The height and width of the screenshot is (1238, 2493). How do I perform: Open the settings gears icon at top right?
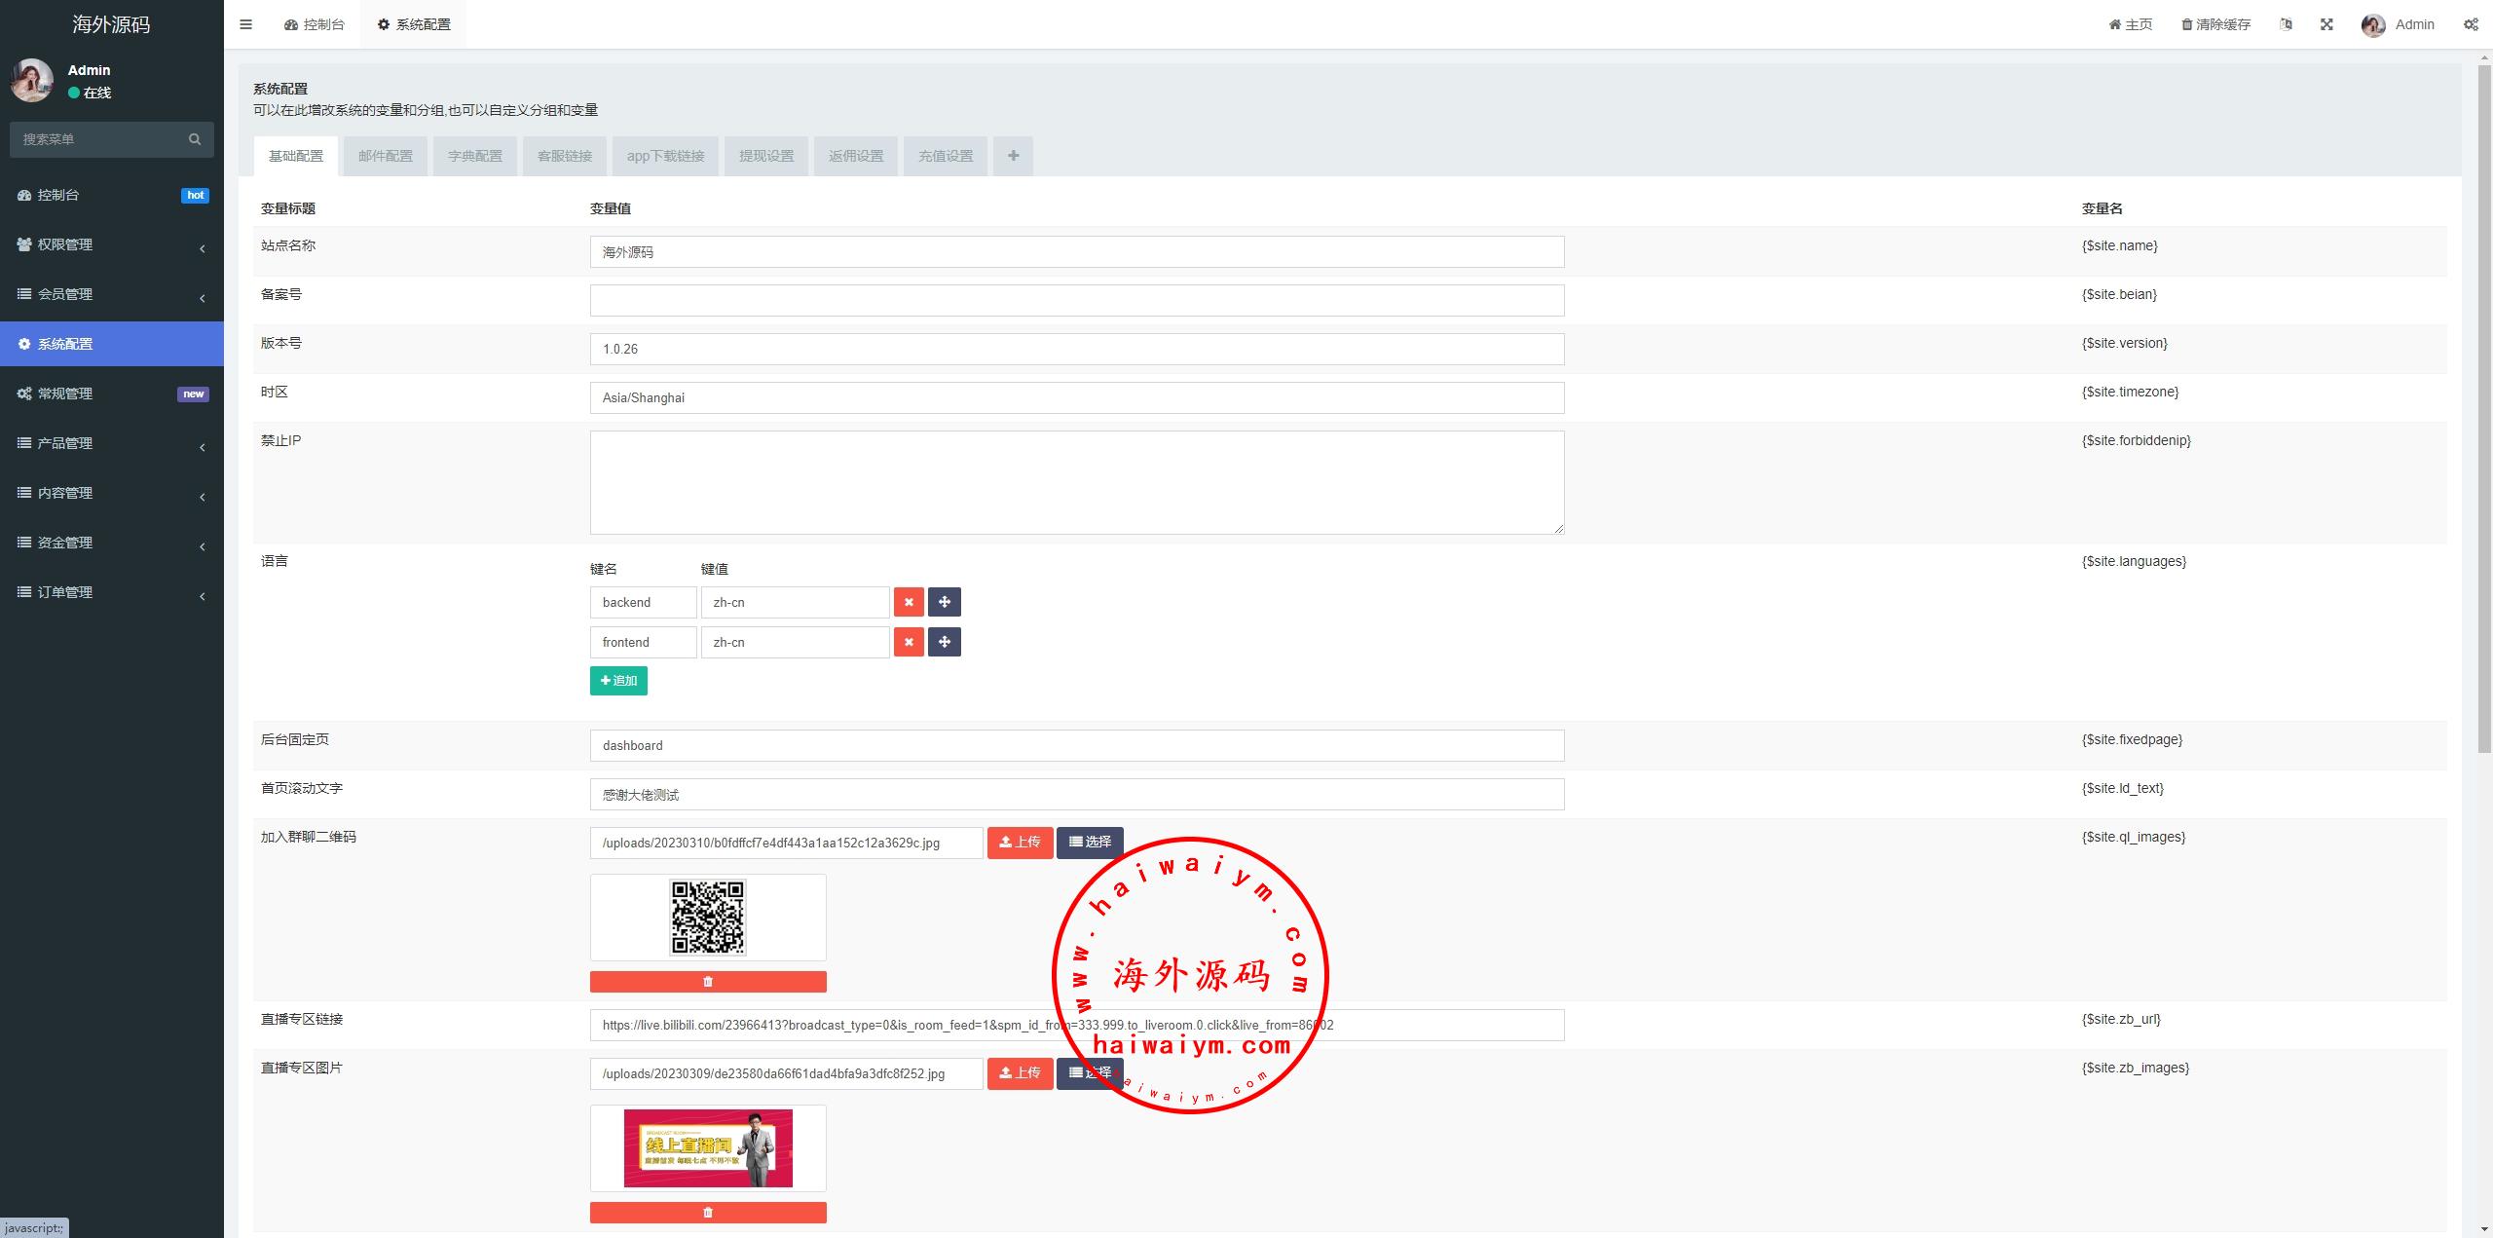(x=2471, y=24)
